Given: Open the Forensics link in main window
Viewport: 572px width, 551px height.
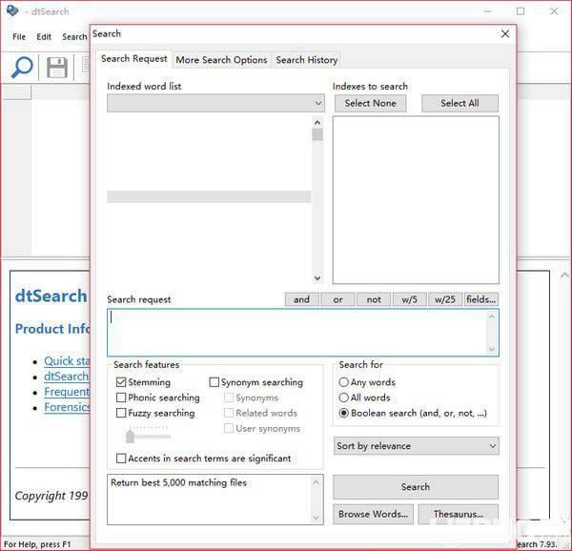Looking at the screenshot, I should click(67, 407).
